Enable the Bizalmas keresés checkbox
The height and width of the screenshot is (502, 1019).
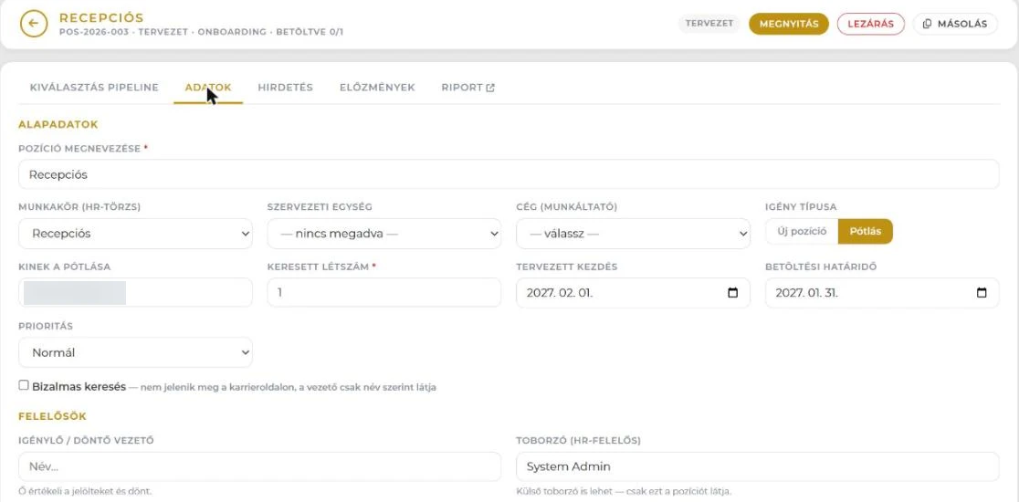pos(24,386)
